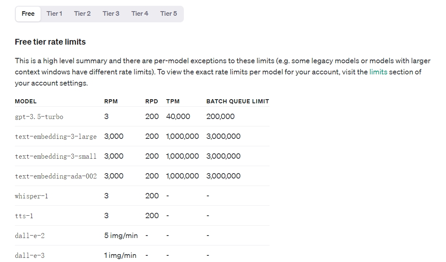The image size is (446, 262).
Task: Follow the 'limits' link to account settings
Action: (x=378, y=72)
